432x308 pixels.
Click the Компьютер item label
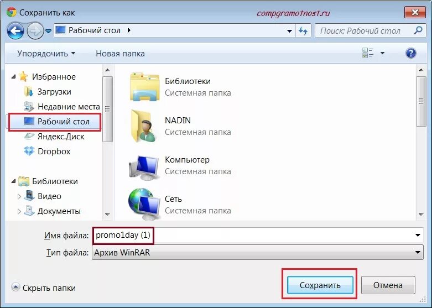187,160
